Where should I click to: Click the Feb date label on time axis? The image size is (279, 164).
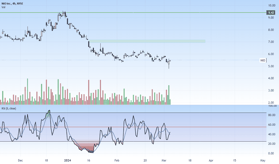click(x=117, y=160)
